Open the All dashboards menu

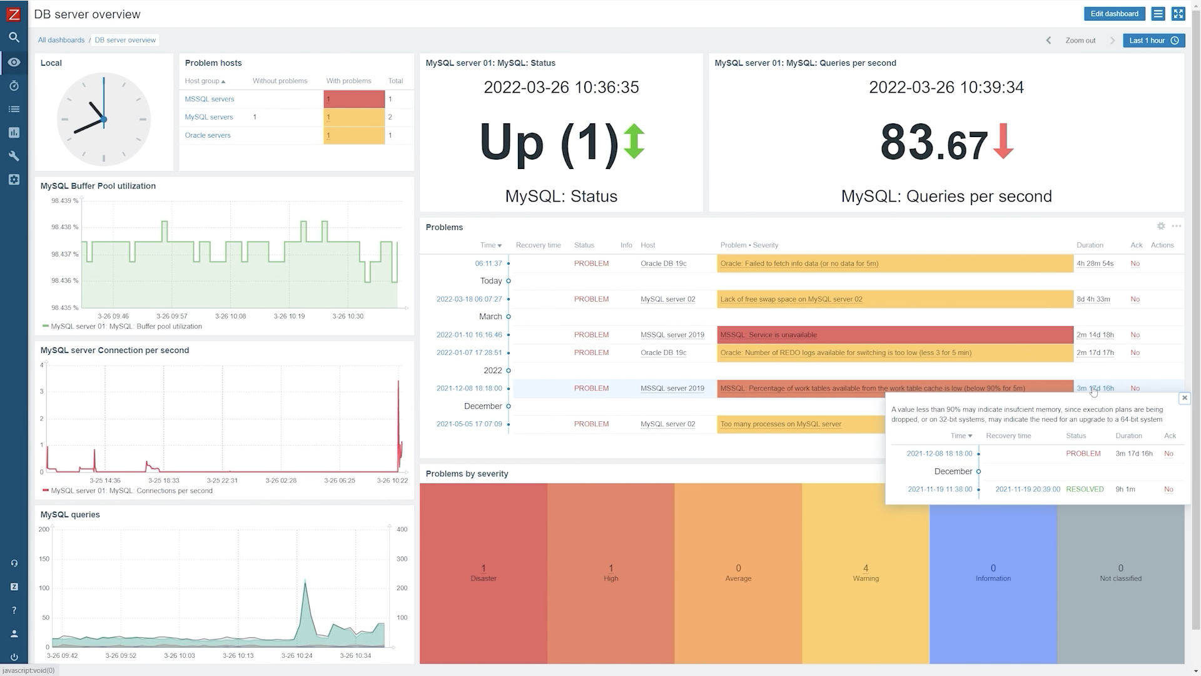point(61,39)
